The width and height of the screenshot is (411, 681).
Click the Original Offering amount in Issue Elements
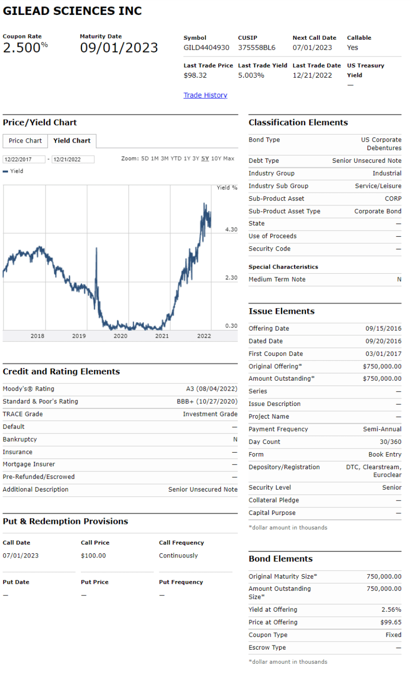coord(382,367)
